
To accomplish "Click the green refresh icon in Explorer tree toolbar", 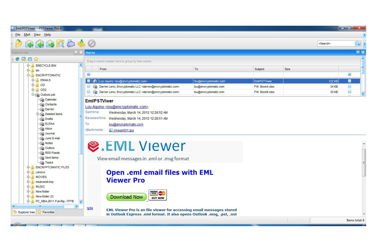I will (18, 59).
